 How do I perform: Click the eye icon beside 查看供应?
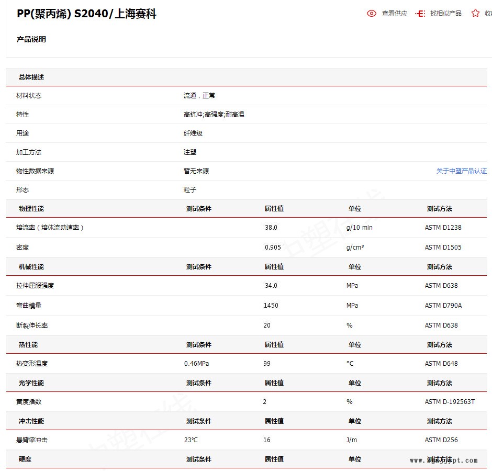click(x=372, y=14)
